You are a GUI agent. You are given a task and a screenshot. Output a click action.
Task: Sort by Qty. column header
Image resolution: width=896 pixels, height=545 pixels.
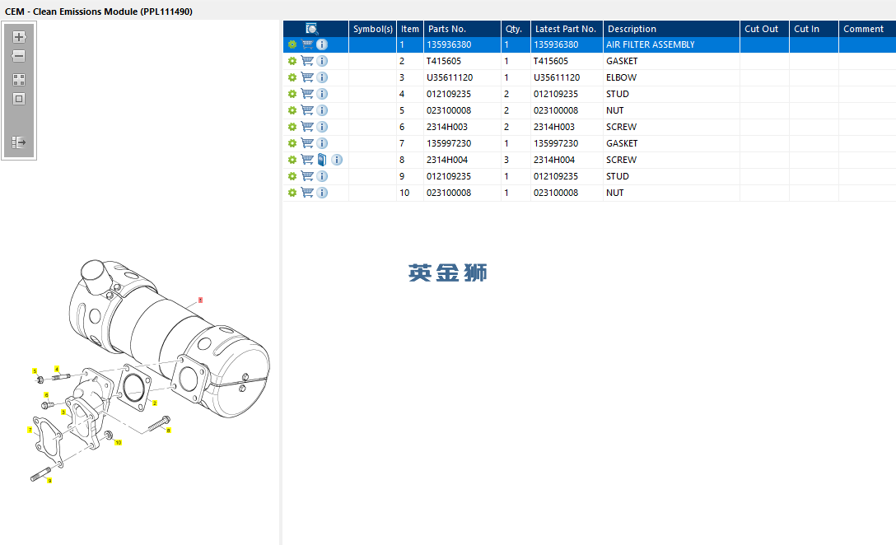[x=516, y=29]
